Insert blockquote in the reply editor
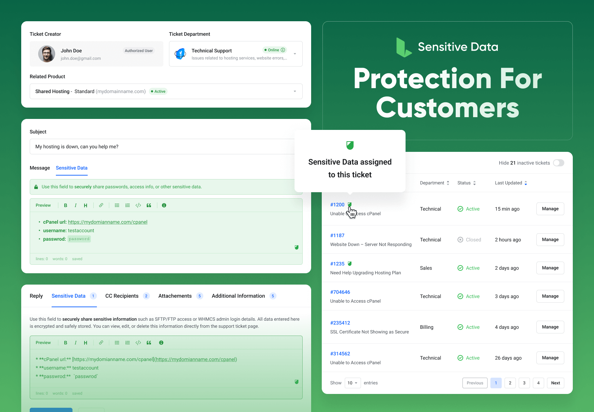Image resolution: width=594 pixels, height=412 pixels. (149, 343)
